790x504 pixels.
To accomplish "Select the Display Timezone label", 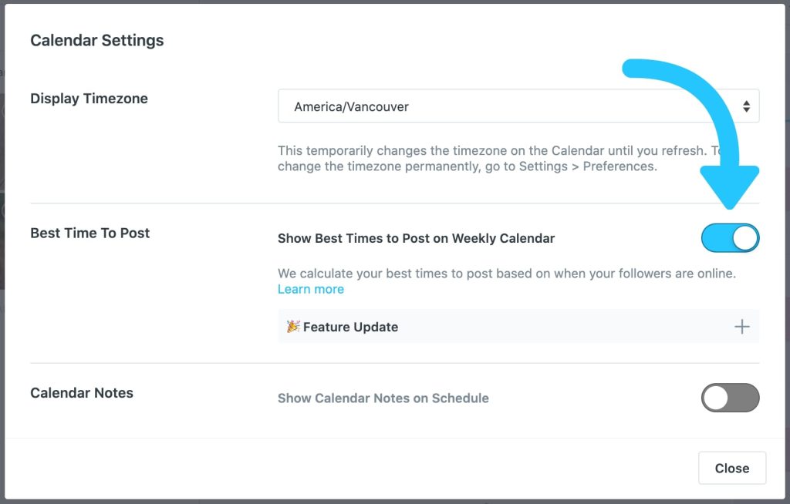I will tap(89, 99).
